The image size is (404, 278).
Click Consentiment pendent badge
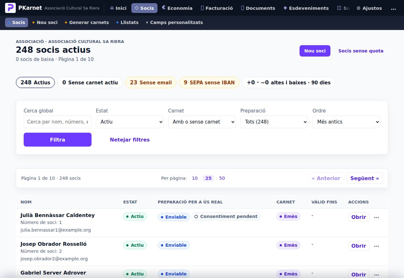226,216
